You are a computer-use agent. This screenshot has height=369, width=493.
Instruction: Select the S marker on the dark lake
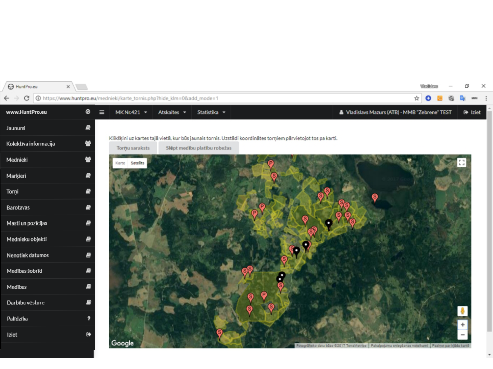click(x=375, y=198)
